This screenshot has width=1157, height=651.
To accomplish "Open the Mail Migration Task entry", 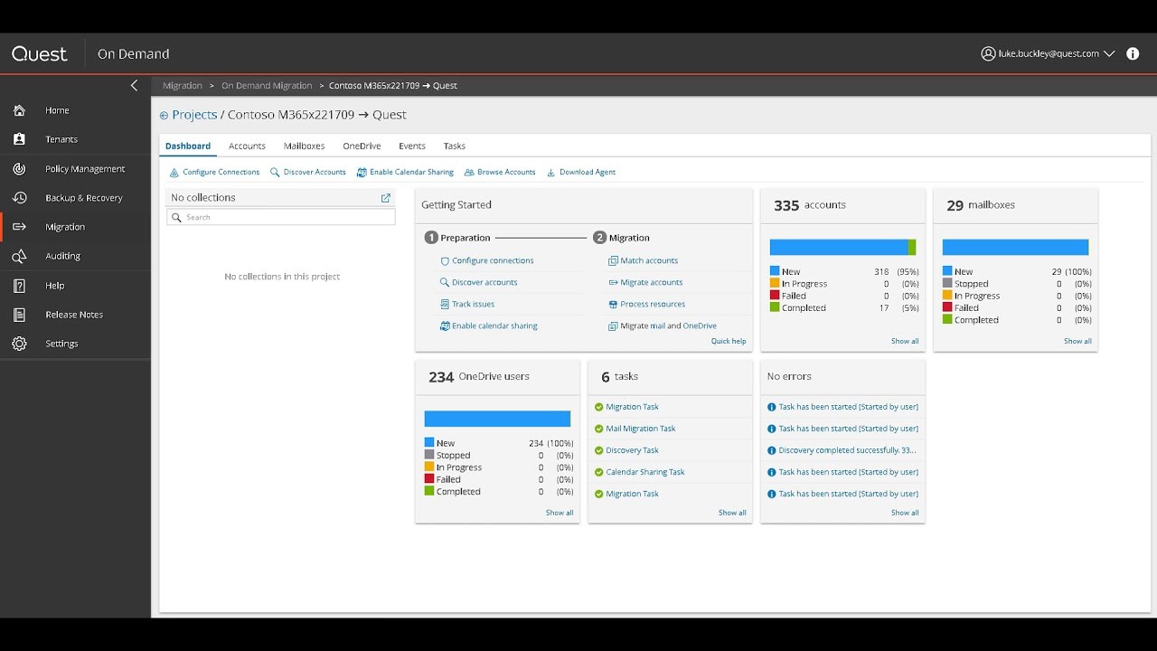I will 641,429.
